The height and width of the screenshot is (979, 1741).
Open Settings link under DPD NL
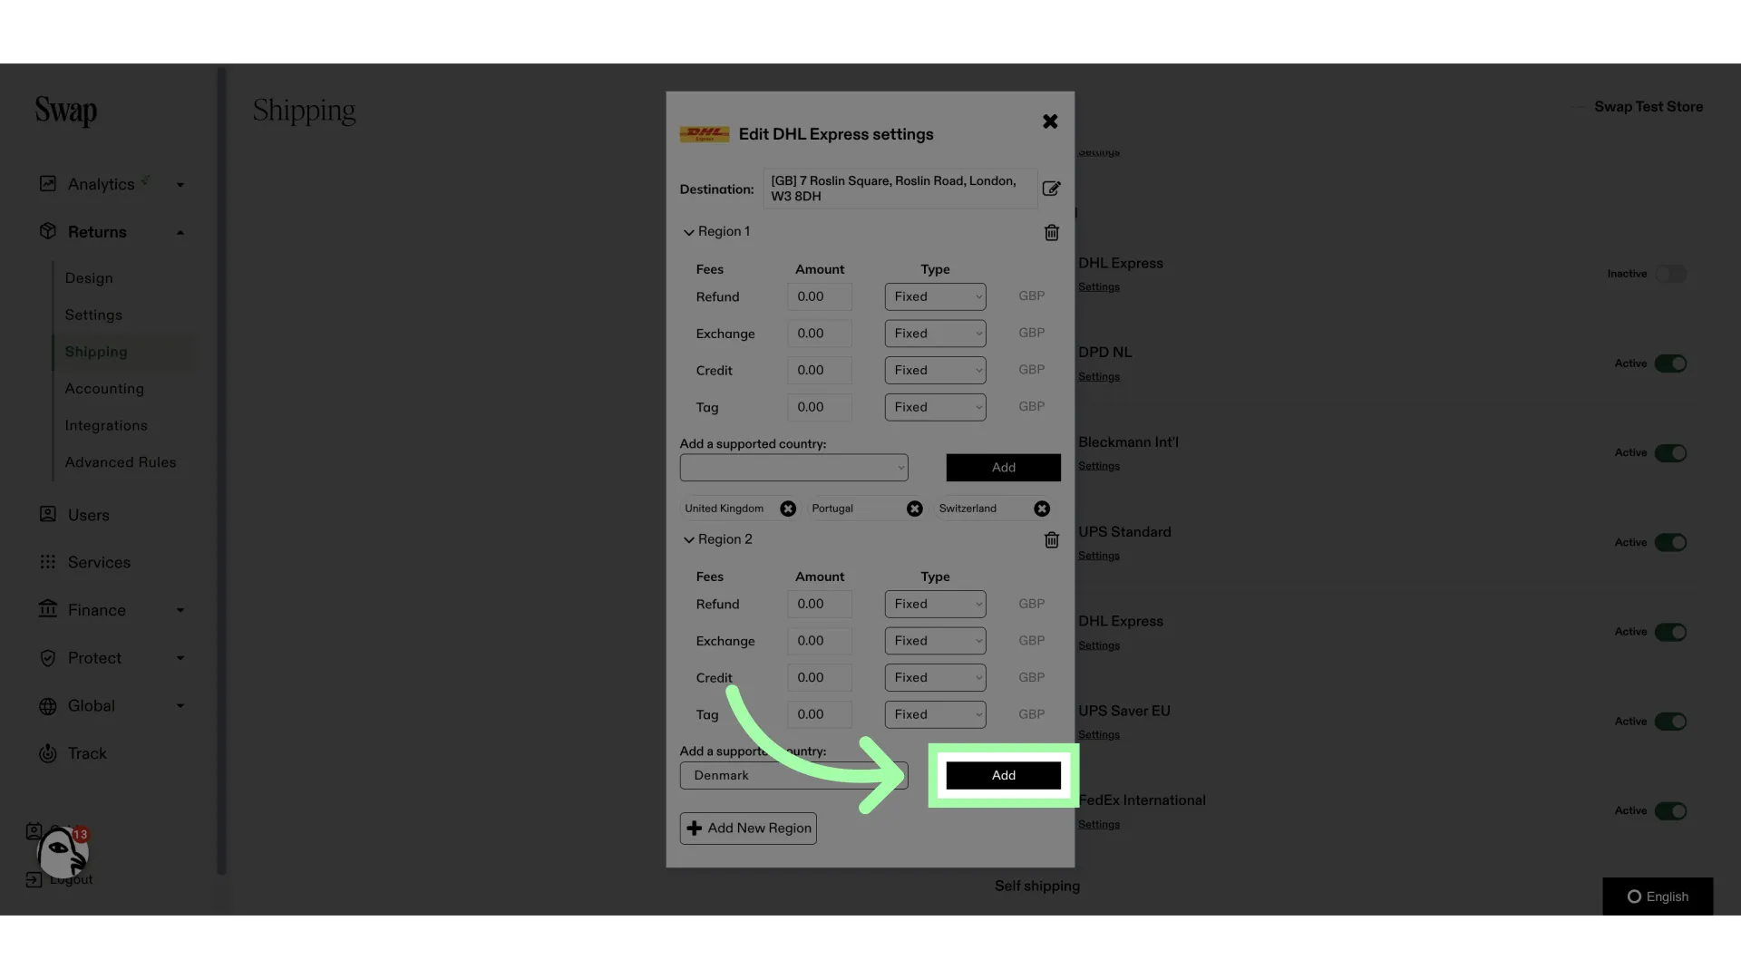pyautogui.click(x=1099, y=376)
